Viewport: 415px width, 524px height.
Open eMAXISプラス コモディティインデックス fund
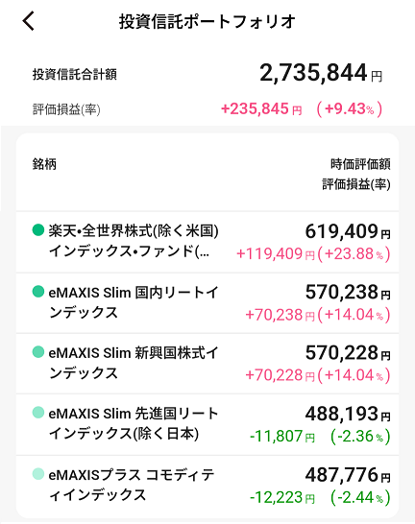[x=207, y=487]
